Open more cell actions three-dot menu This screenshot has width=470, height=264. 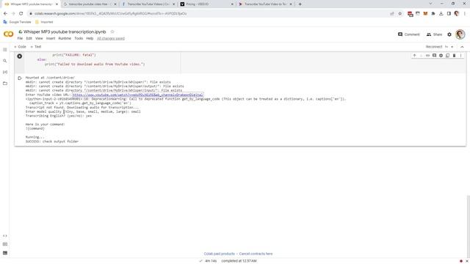pos(460,56)
